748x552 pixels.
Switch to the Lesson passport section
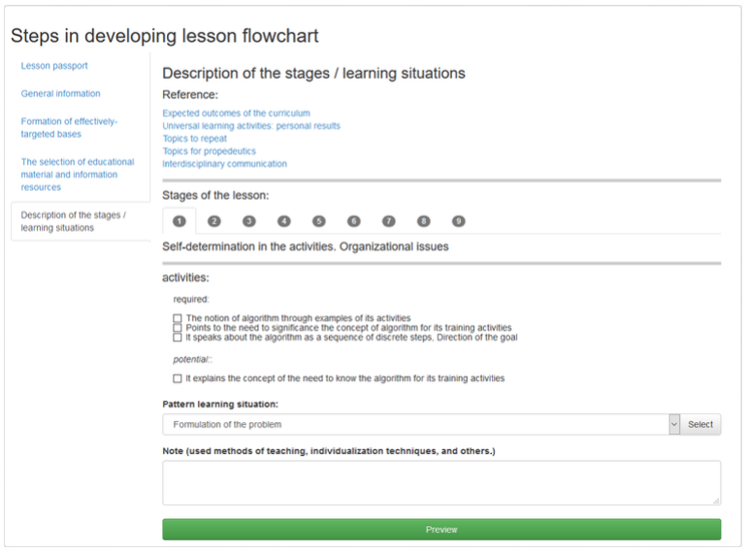pyautogui.click(x=54, y=66)
